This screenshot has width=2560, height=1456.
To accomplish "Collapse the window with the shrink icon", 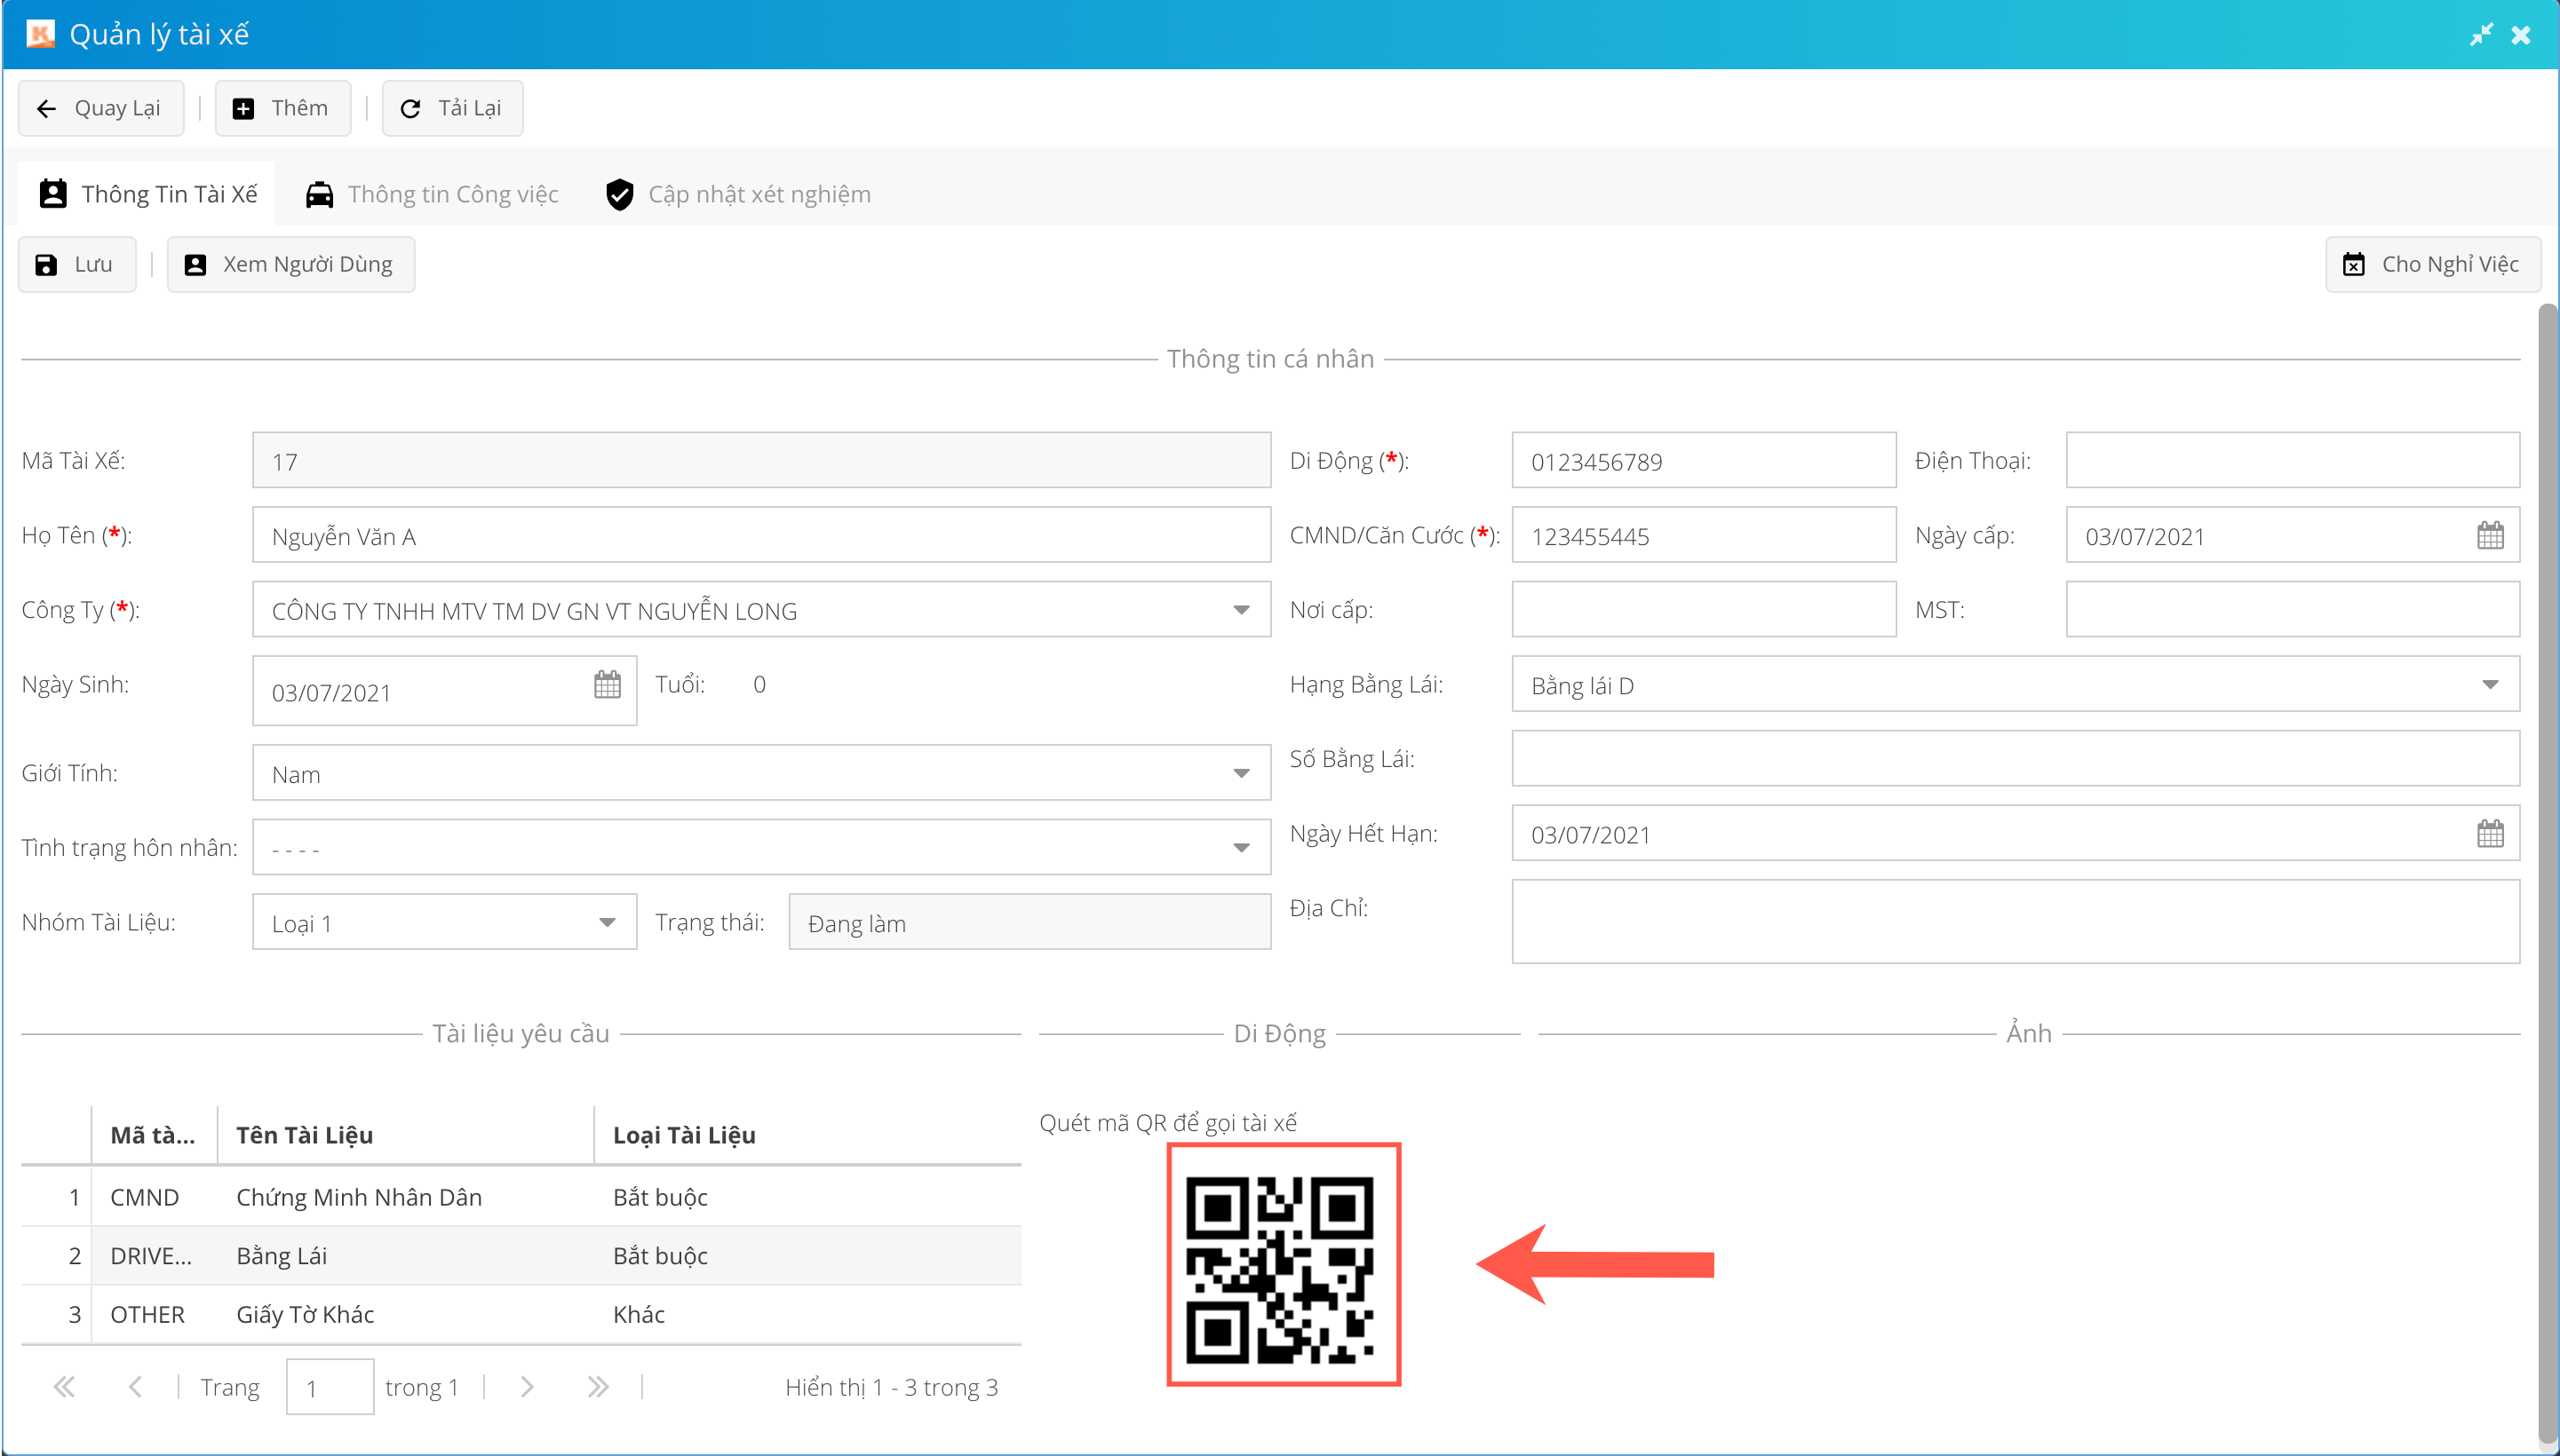I will coord(2480,35).
